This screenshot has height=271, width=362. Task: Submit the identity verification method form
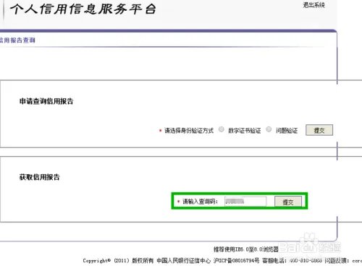coord(319,130)
